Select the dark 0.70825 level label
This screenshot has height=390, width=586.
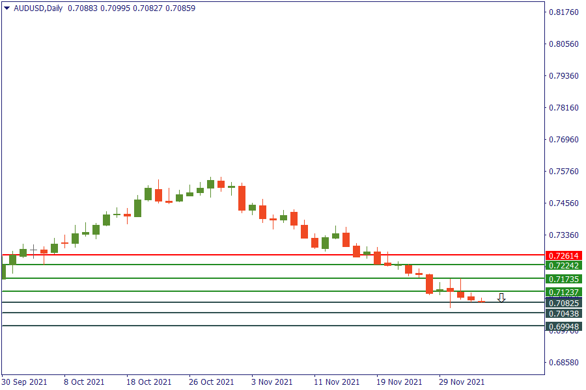pos(564,303)
